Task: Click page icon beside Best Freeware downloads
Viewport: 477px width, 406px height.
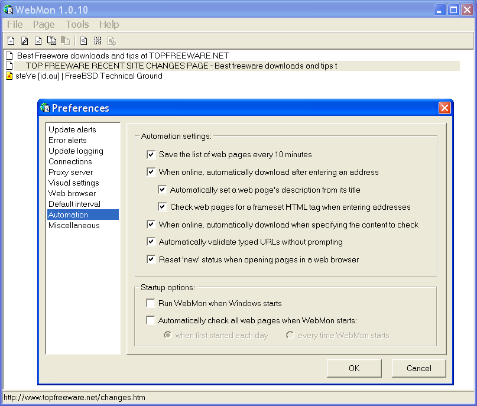Action: coord(9,56)
